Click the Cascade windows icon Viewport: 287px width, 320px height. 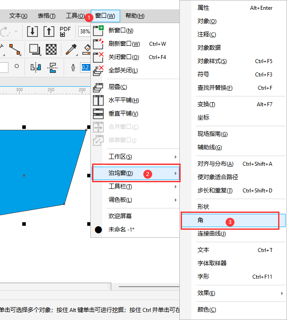98,87
